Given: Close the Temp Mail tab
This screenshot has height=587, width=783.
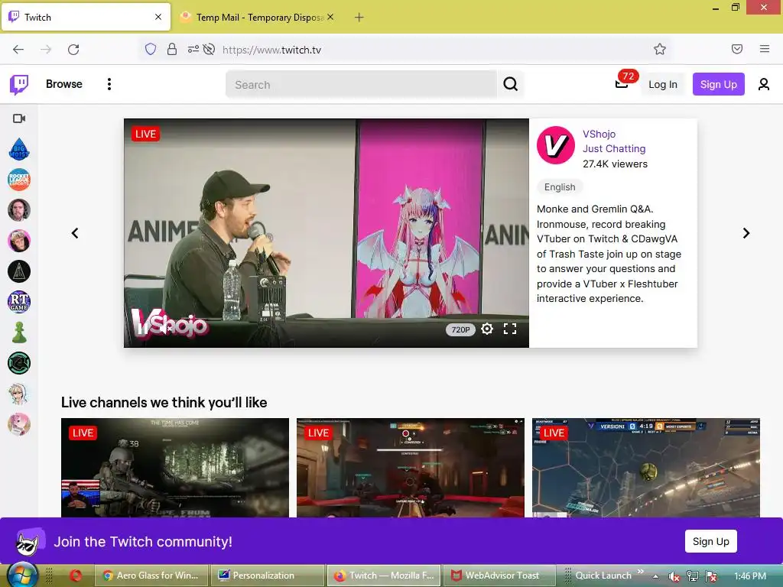Looking at the screenshot, I should click(x=330, y=18).
